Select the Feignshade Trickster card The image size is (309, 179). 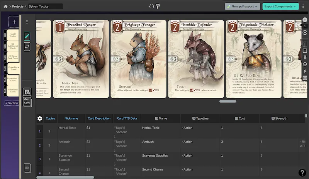[x=254, y=59]
